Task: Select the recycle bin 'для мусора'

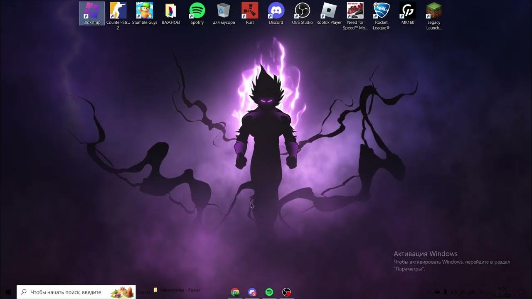Action: pos(224,13)
